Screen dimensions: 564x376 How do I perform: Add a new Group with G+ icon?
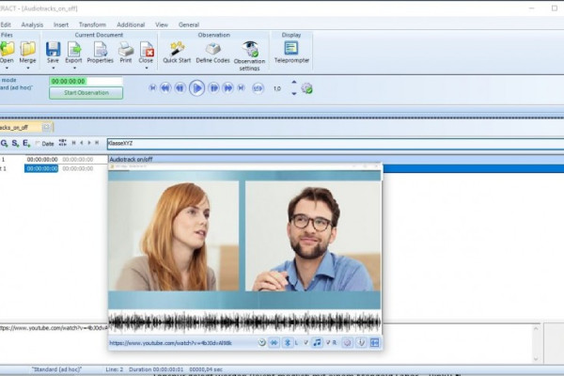click(x=5, y=143)
